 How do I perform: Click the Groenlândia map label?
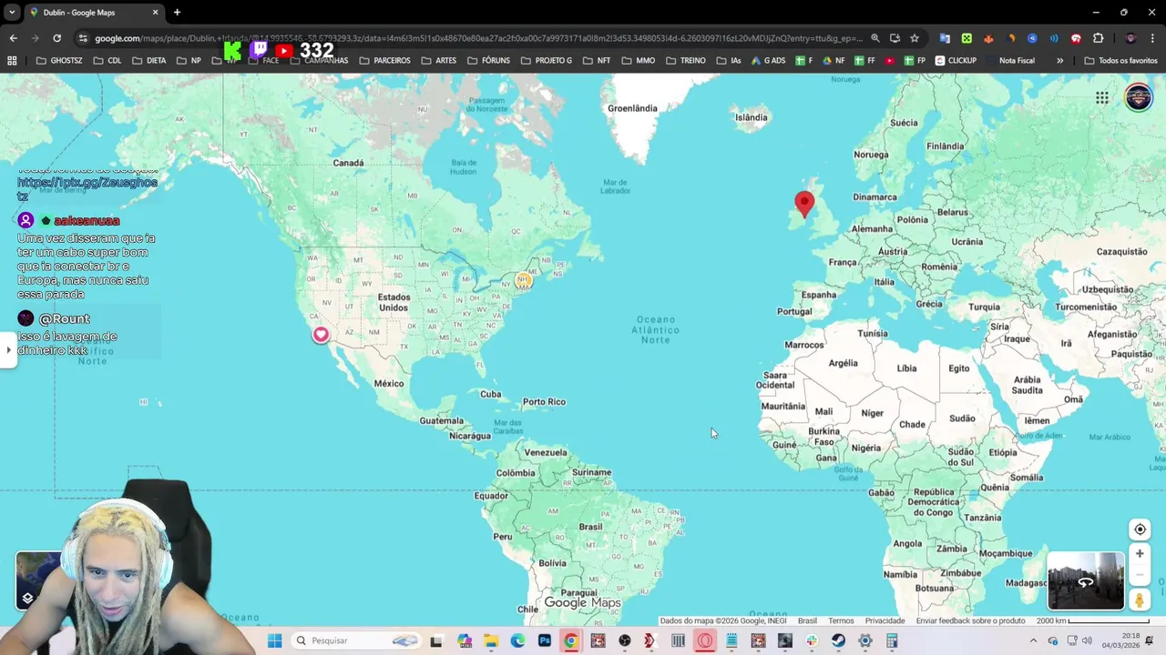pyautogui.click(x=632, y=108)
